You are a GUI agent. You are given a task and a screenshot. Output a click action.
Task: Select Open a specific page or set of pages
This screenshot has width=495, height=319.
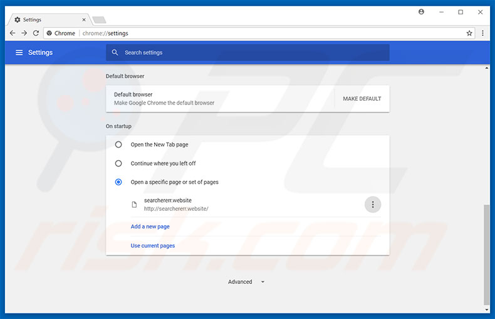(118, 182)
